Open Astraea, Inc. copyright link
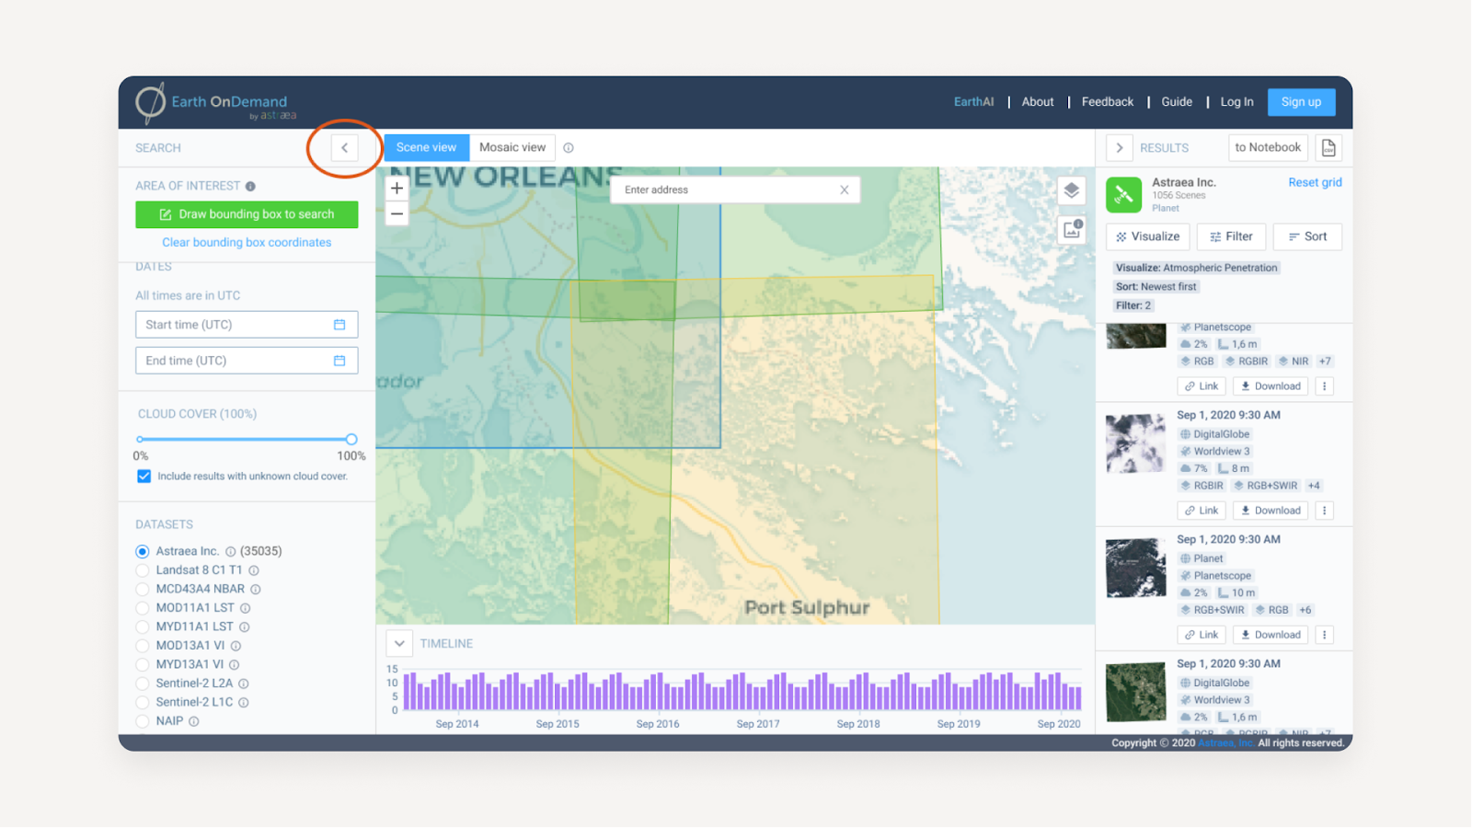The width and height of the screenshot is (1472, 828). pyautogui.click(x=1225, y=743)
